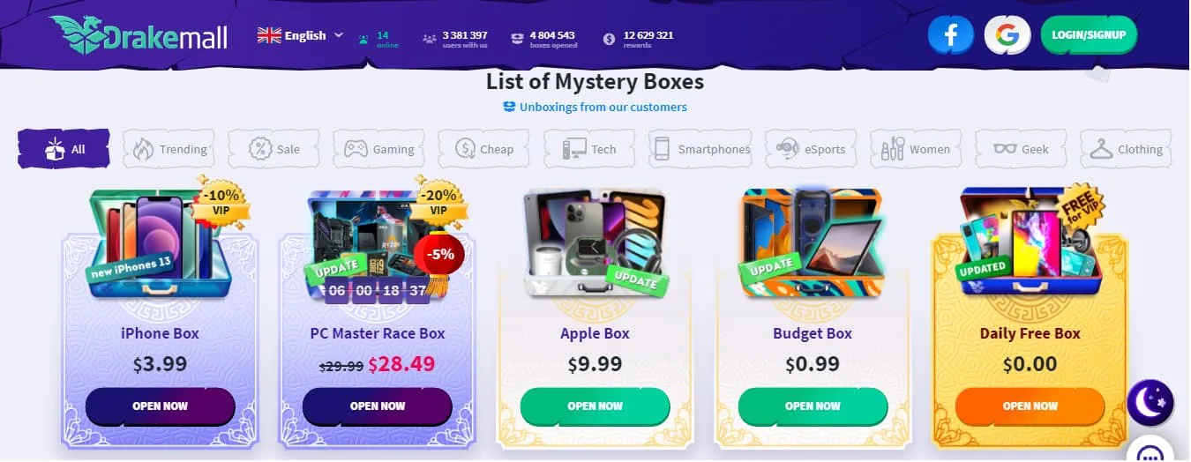This screenshot has width=1191, height=462.
Task: Filter boxes by Smartphones category
Action: (700, 149)
